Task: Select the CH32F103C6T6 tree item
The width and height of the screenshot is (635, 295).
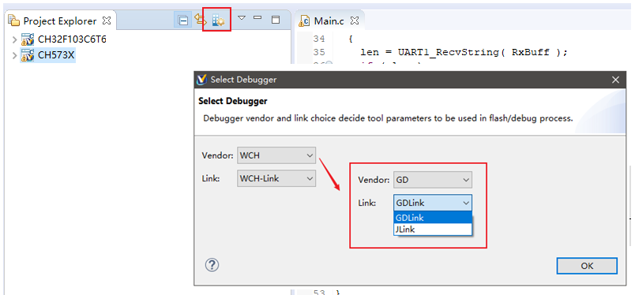Action: tap(72, 39)
